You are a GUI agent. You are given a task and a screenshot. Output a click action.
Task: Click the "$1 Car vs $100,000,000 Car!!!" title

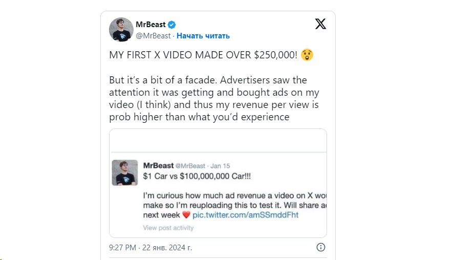pyautogui.click(x=197, y=177)
